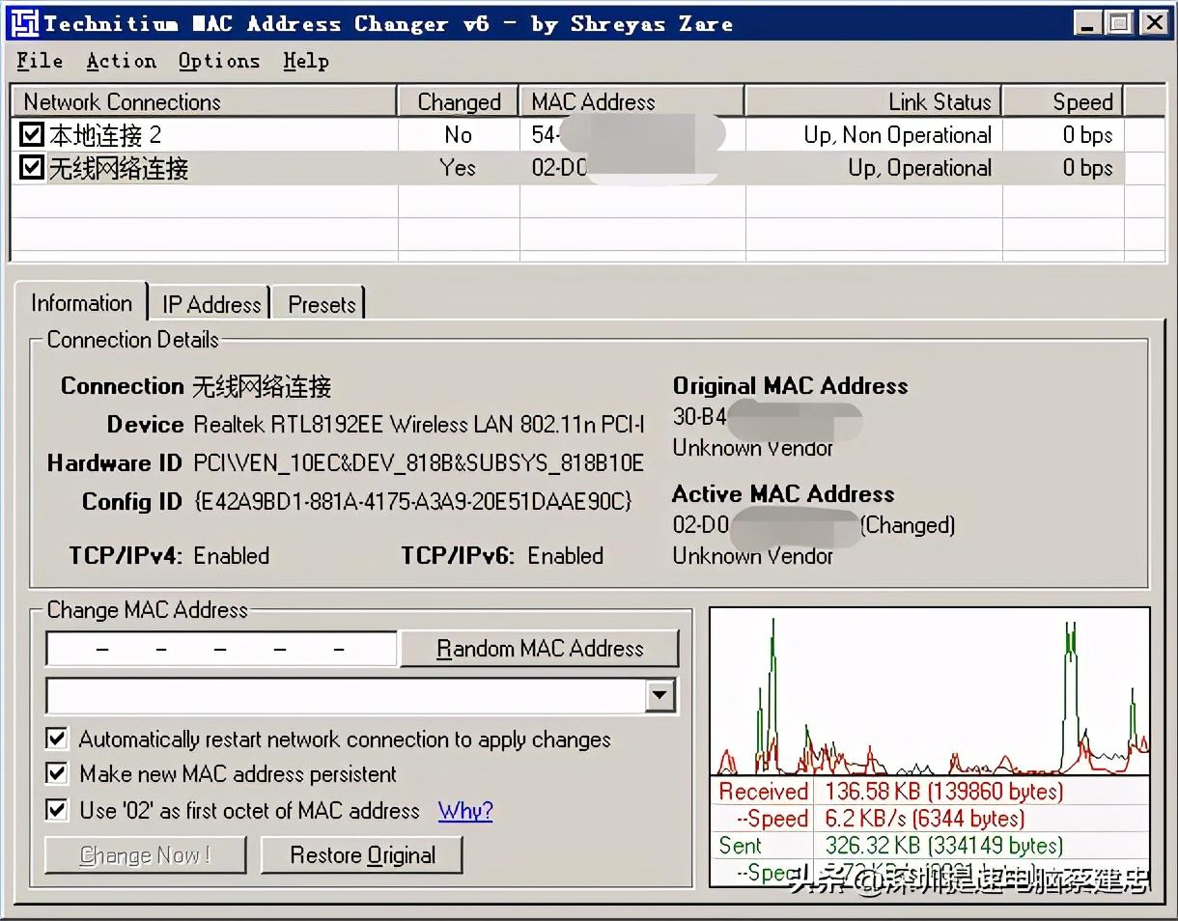Expand the MAC vendor dropdown arrow
This screenshot has width=1178, height=921.
click(x=660, y=695)
